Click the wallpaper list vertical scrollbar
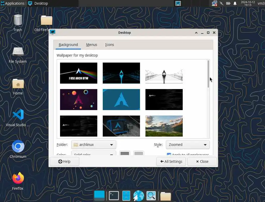Viewport: 265px width, 202px height. [x=208, y=74]
